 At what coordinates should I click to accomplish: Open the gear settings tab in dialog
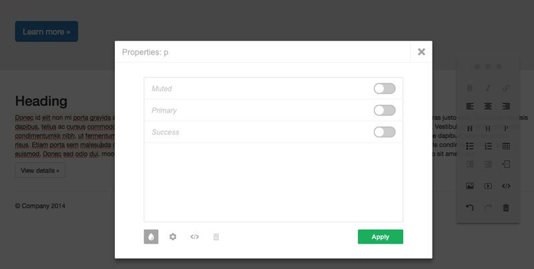coord(173,237)
